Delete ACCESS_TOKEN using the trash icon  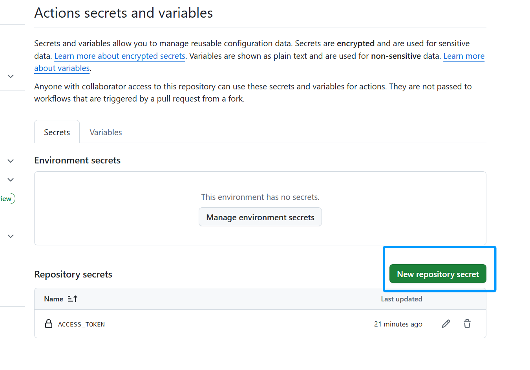[x=467, y=324]
